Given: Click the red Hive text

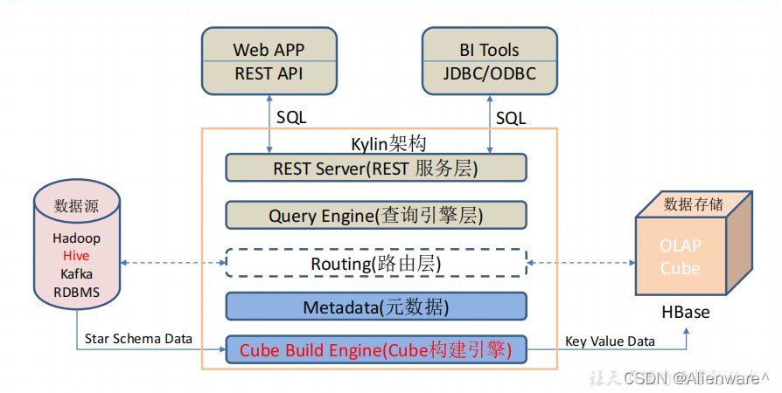Looking at the screenshot, I should click(76, 256).
